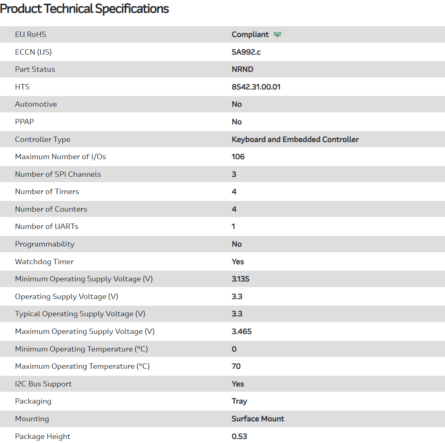This screenshot has height=443, width=445.
Task: Select the maximum supply voltage value 3.465
Action: (242, 331)
